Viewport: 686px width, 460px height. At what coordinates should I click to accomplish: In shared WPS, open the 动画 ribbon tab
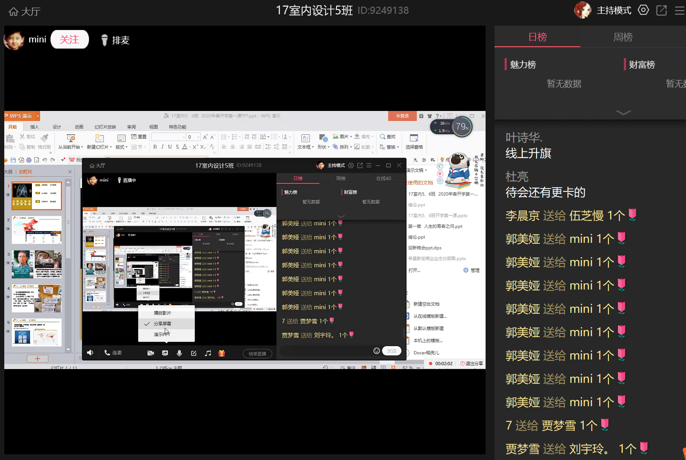click(x=79, y=127)
